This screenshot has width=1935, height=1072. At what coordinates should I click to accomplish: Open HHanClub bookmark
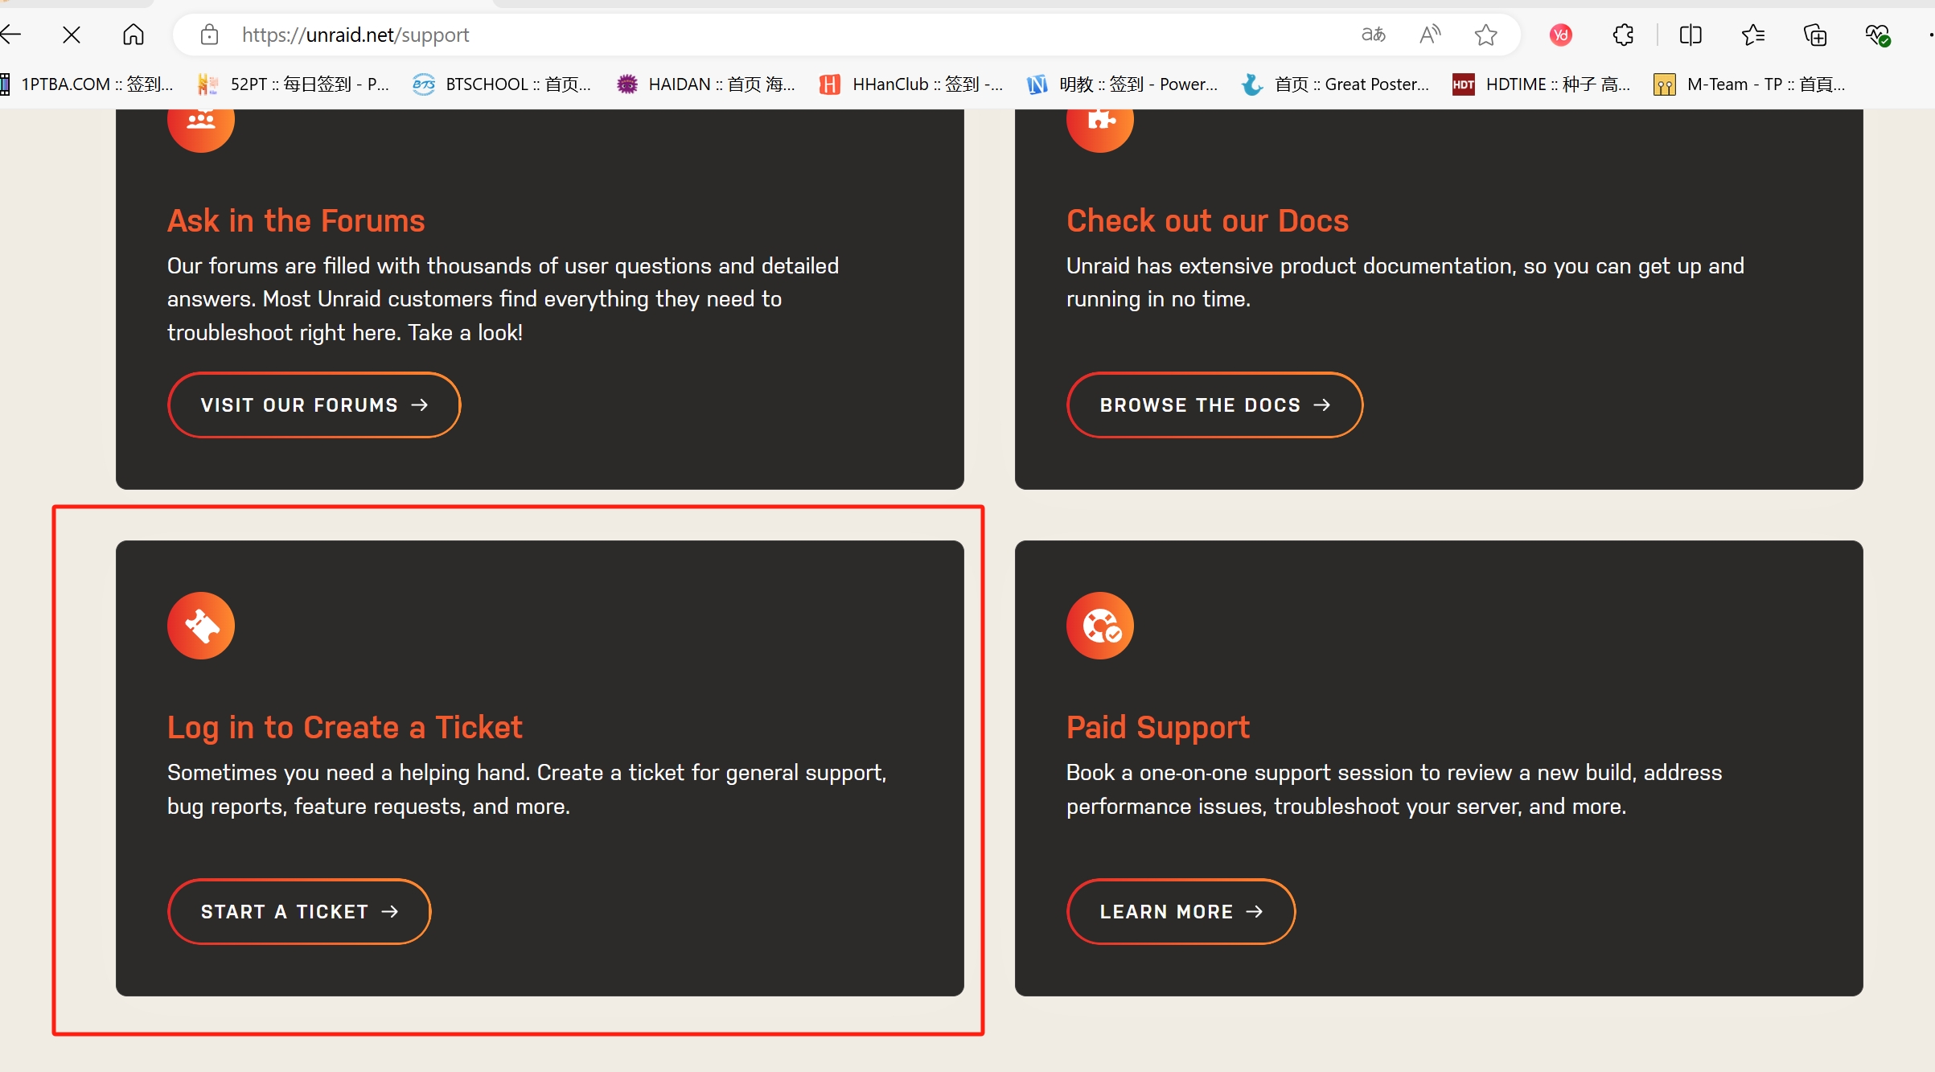click(x=911, y=84)
